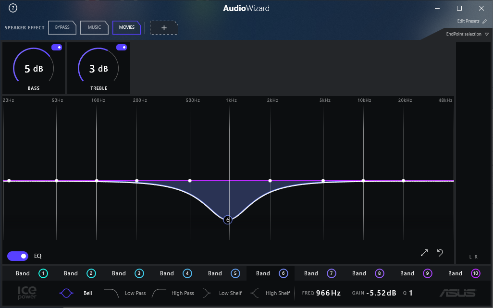Choose the High Pass filter curve icon

coord(159,293)
